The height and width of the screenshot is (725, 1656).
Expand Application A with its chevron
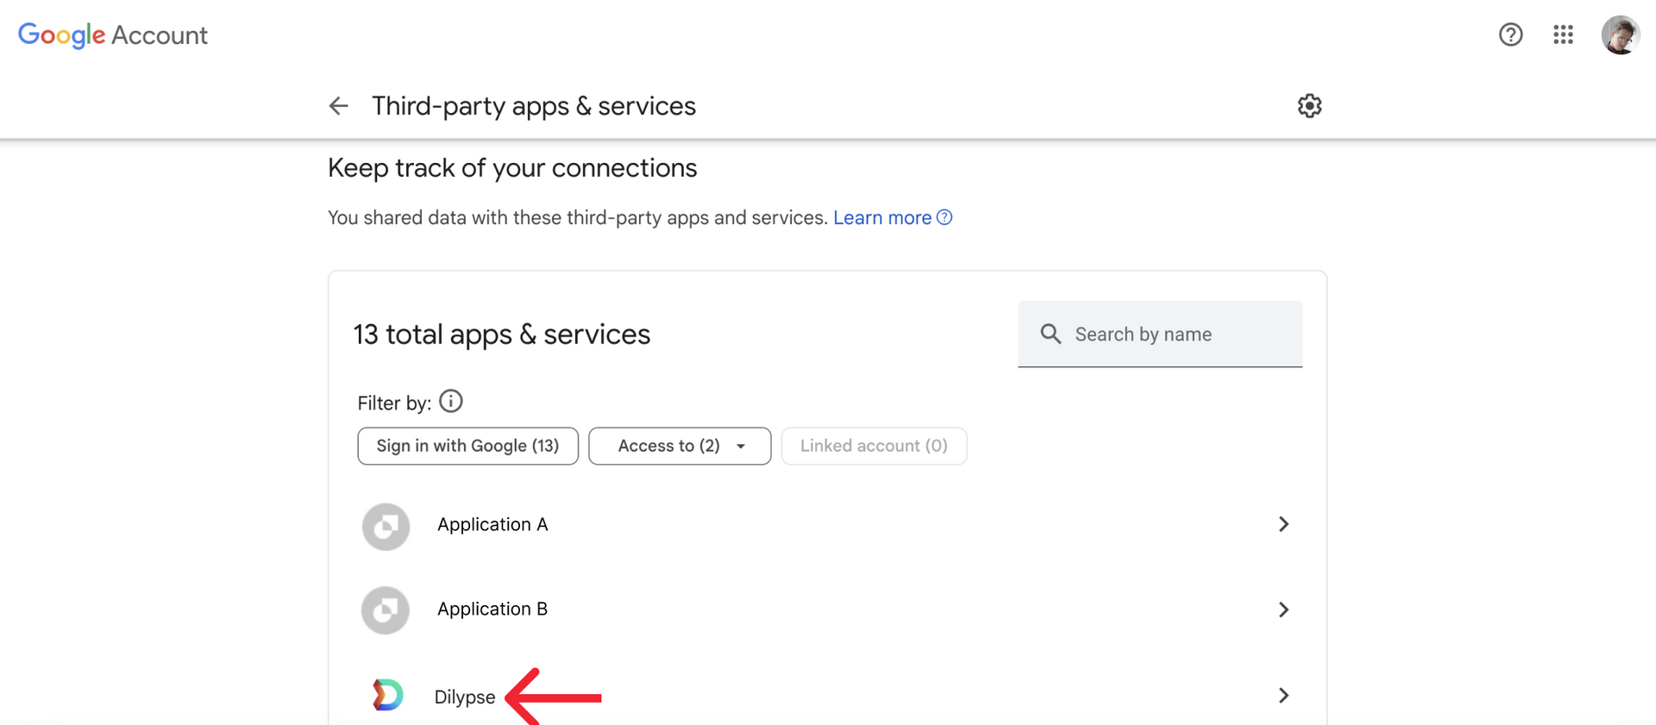pos(1283,524)
